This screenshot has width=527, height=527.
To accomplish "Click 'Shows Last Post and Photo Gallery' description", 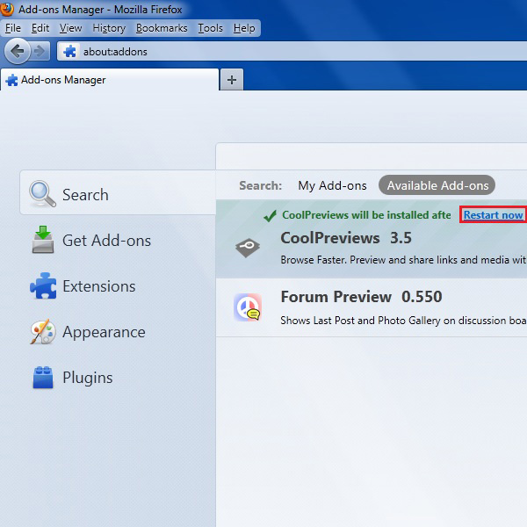I will point(403,321).
